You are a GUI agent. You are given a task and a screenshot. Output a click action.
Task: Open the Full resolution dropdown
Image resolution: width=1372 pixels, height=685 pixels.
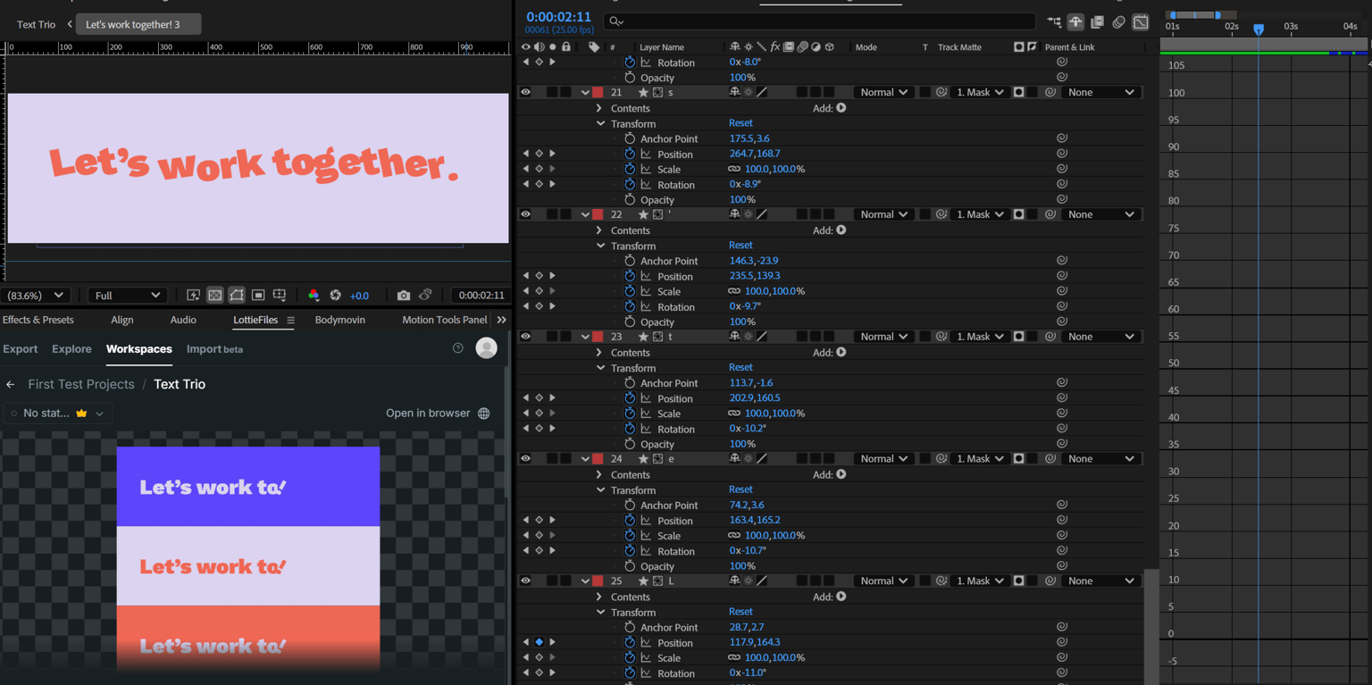[127, 295]
